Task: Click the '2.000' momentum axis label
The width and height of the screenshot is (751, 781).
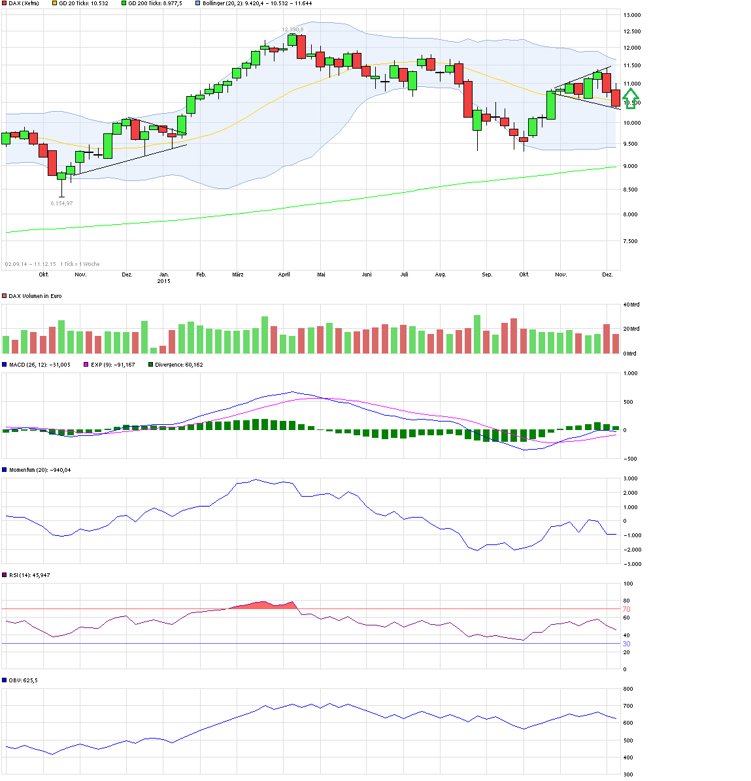Action: point(631,493)
